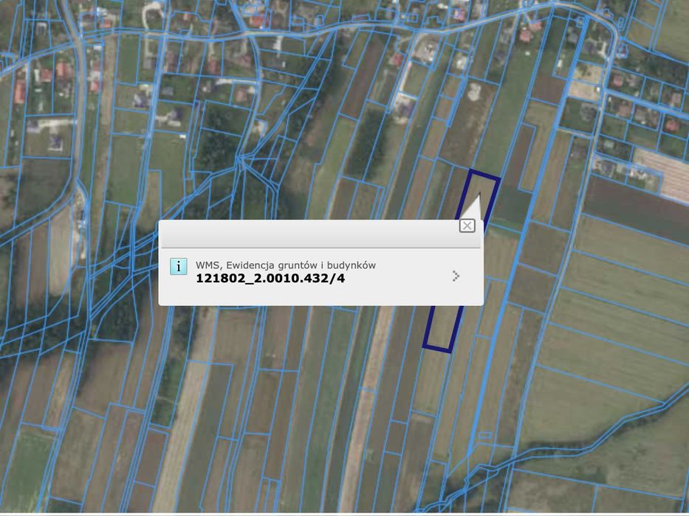Select the small rectangular parcel near bottom stream
Screen dimensions: 689x516
(484, 435)
